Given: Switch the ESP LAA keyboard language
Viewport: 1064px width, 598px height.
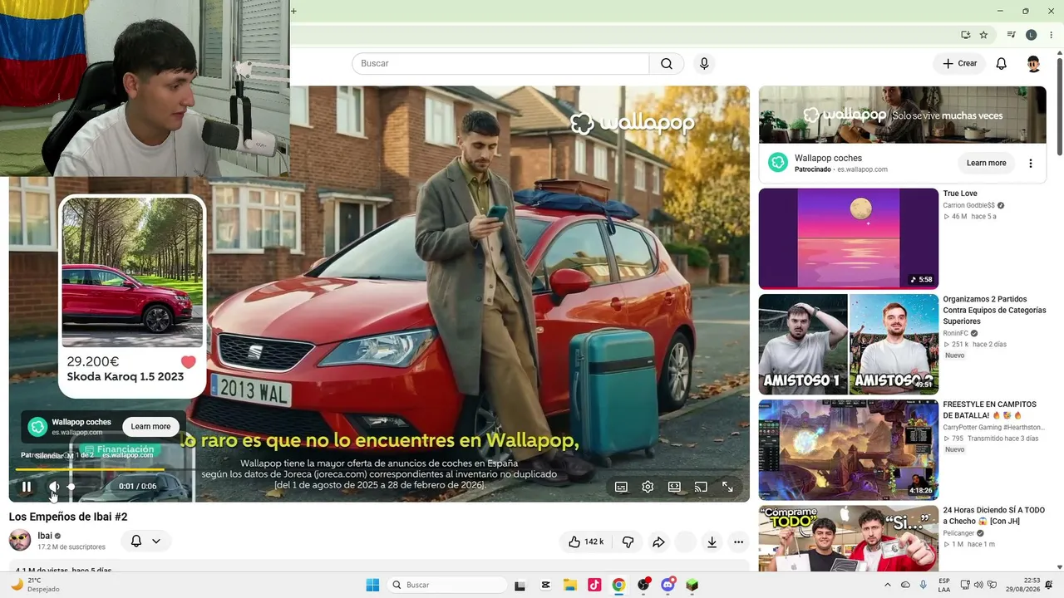Looking at the screenshot, I should (x=944, y=585).
